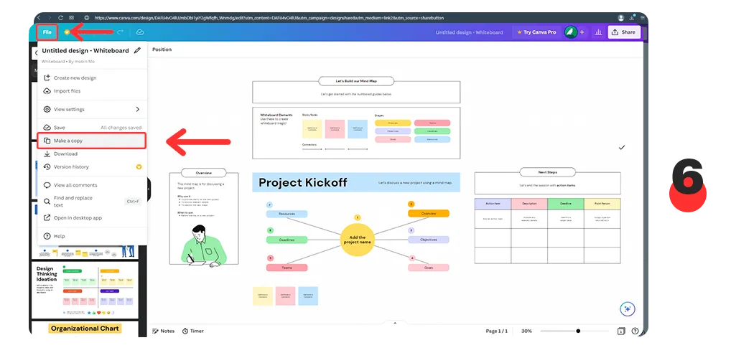
Task: Click the Action Item table header
Action: click(493, 204)
